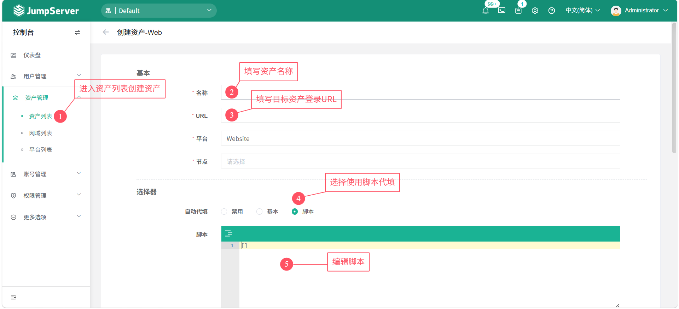Click the 节点 selection field
This screenshot has height=309, width=679.
click(x=420, y=161)
